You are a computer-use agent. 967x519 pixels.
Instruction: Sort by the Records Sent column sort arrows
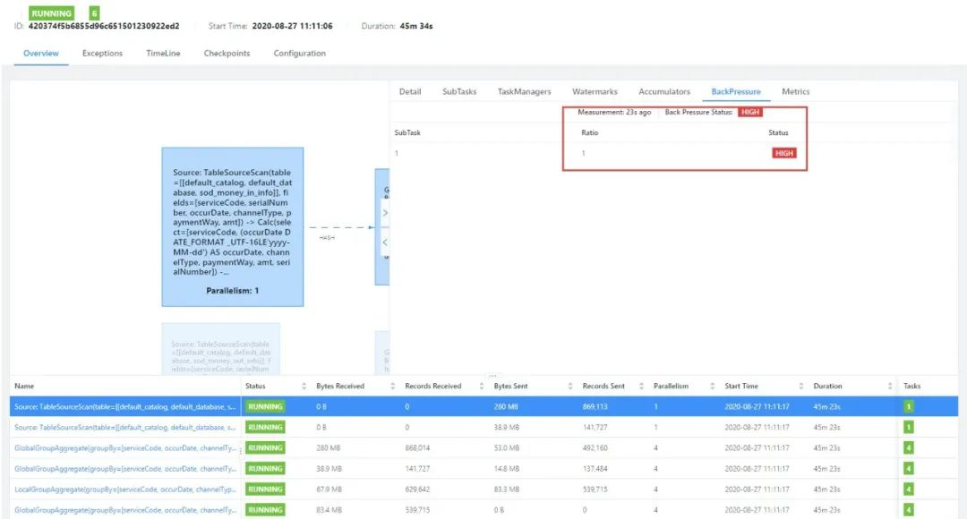click(x=641, y=387)
